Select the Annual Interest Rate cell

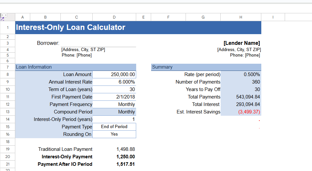pos(114,82)
